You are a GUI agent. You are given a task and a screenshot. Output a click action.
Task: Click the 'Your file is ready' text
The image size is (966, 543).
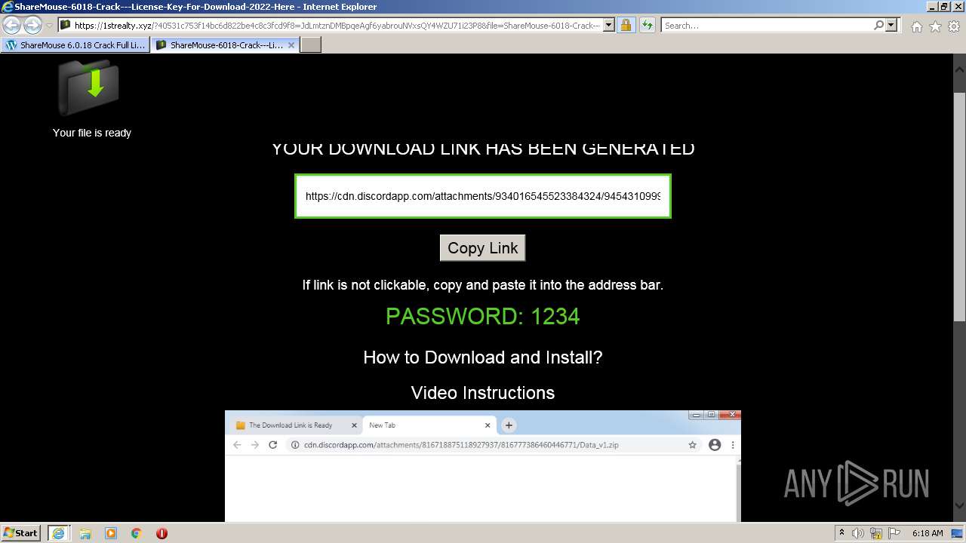coord(92,133)
